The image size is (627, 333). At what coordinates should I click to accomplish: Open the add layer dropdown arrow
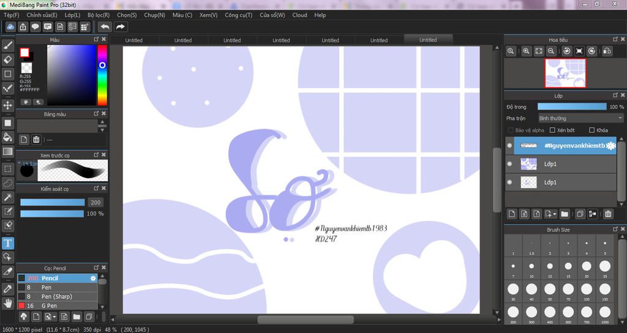tap(555, 214)
